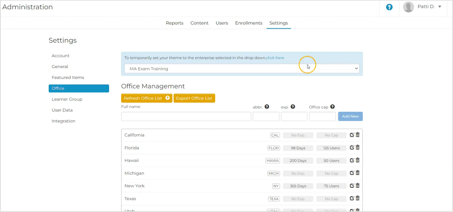The width and height of the screenshot is (453, 212).
Task: Delete the Texas office entry
Action: click(357, 198)
